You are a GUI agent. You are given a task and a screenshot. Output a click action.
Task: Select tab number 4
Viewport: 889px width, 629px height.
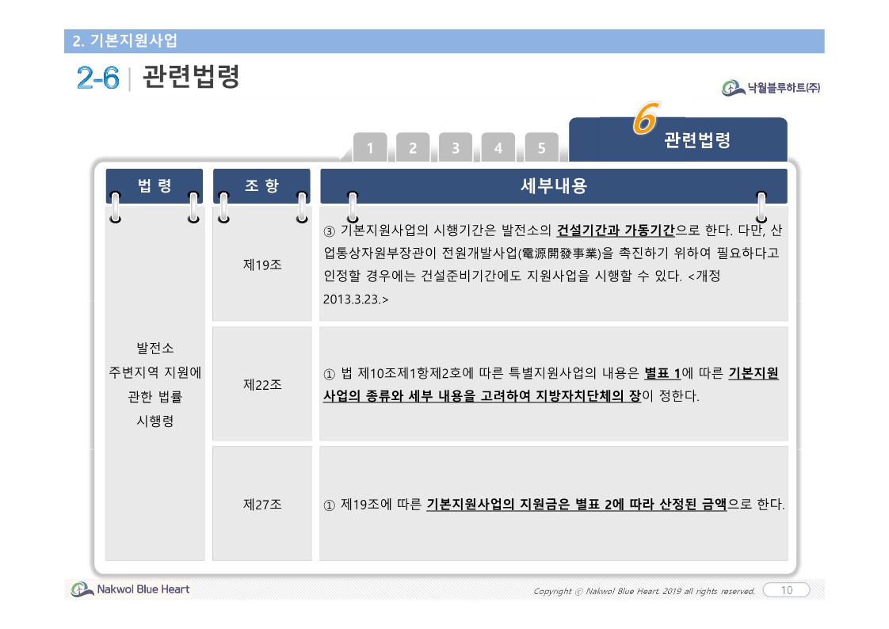click(498, 147)
